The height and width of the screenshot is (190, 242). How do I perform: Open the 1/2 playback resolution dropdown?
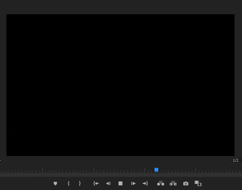(x=235, y=160)
